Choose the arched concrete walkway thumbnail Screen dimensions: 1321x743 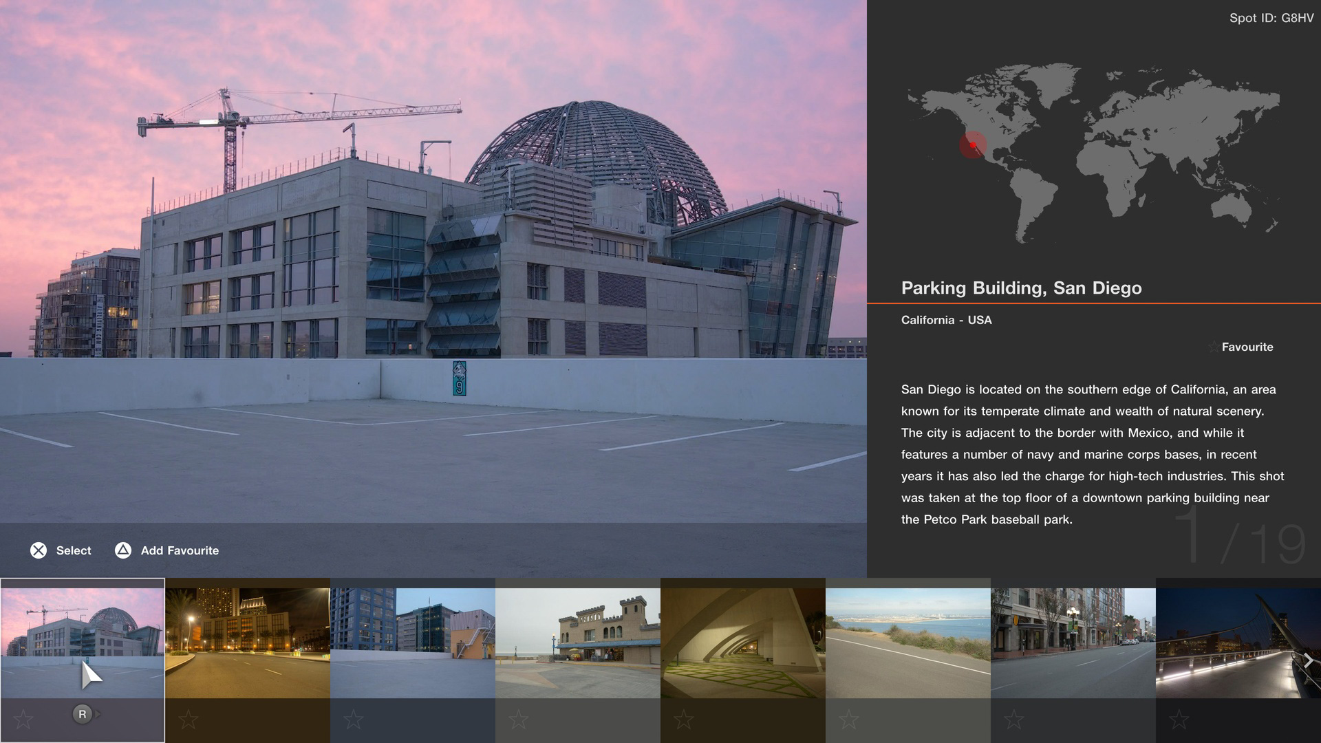pyautogui.click(x=743, y=643)
